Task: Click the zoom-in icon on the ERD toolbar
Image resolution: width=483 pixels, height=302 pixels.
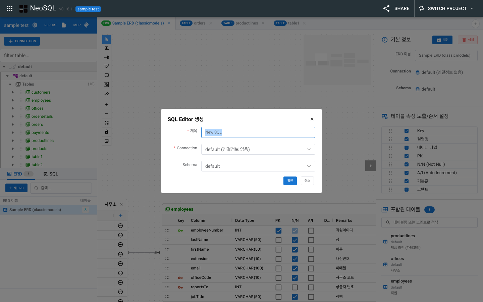Action: click(x=106, y=104)
